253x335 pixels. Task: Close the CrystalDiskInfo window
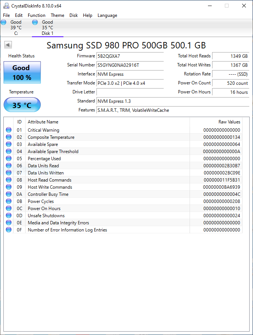[x=244, y=6]
